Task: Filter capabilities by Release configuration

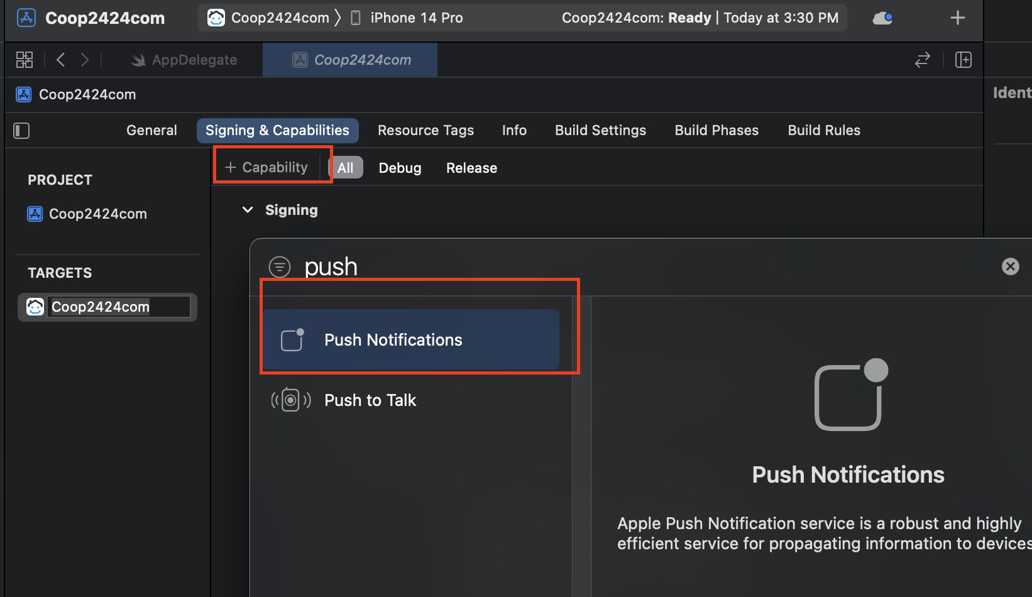Action: 471,168
